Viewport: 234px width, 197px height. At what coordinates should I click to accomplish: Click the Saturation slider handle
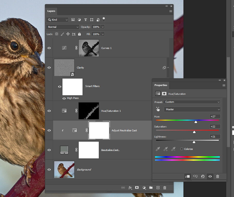click(x=194, y=132)
